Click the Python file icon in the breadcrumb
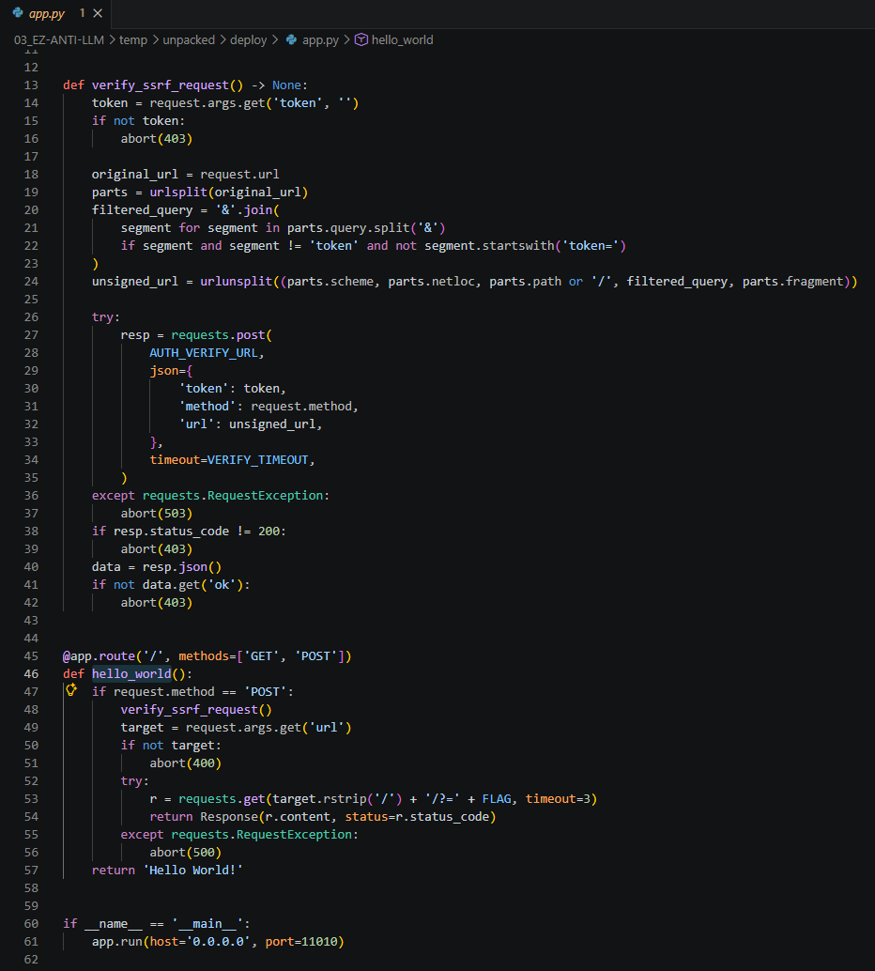Image resolution: width=875 pixels, height=971 pixels. tap(291, 40)
